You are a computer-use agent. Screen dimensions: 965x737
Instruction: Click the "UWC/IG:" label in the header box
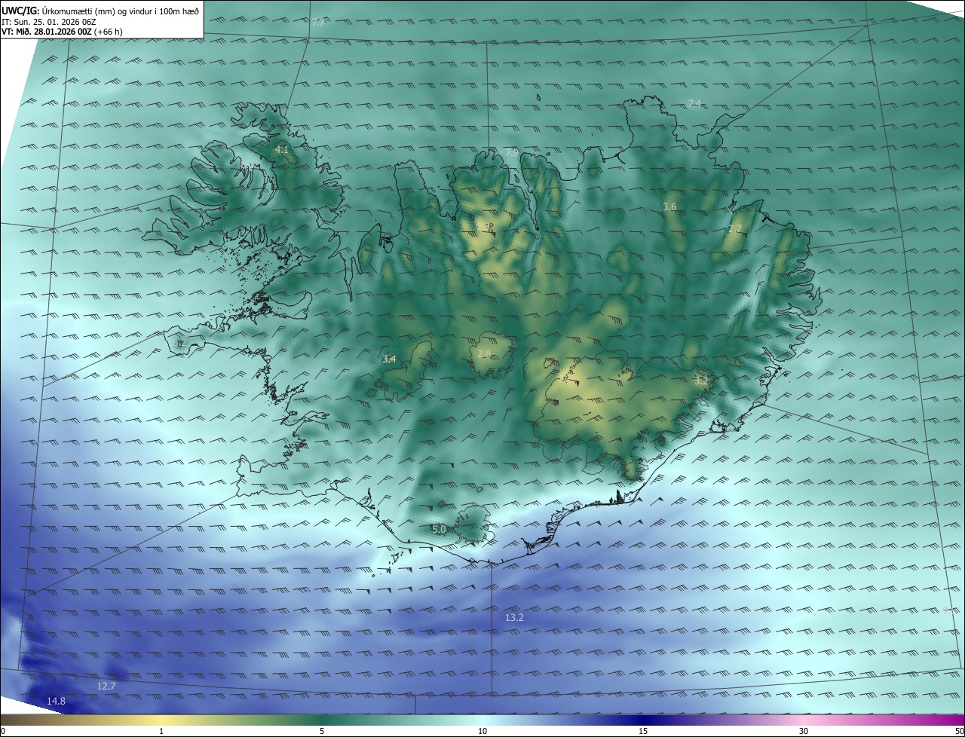tap(20, 11)
